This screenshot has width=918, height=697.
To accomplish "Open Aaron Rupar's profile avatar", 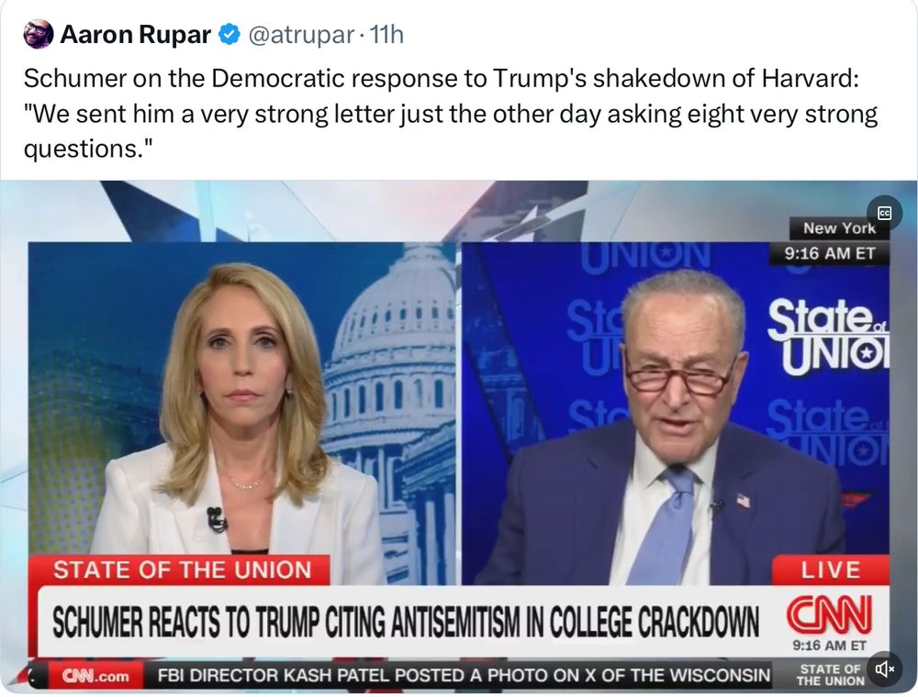I will [38, 34].
